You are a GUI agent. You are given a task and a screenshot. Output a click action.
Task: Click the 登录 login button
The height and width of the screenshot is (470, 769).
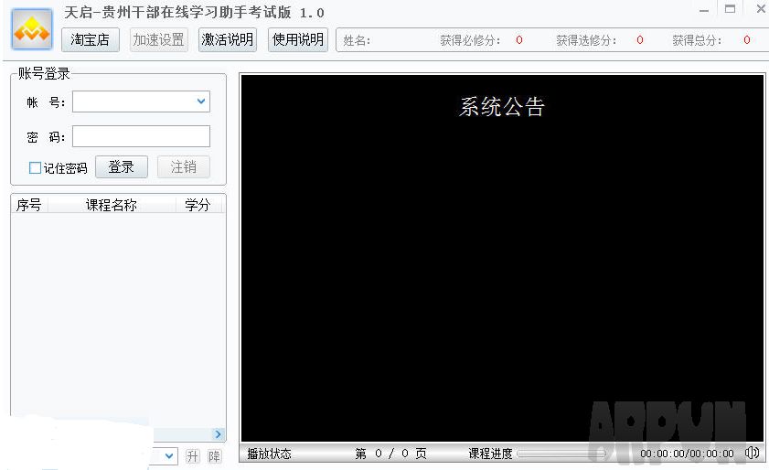point(121,166)
